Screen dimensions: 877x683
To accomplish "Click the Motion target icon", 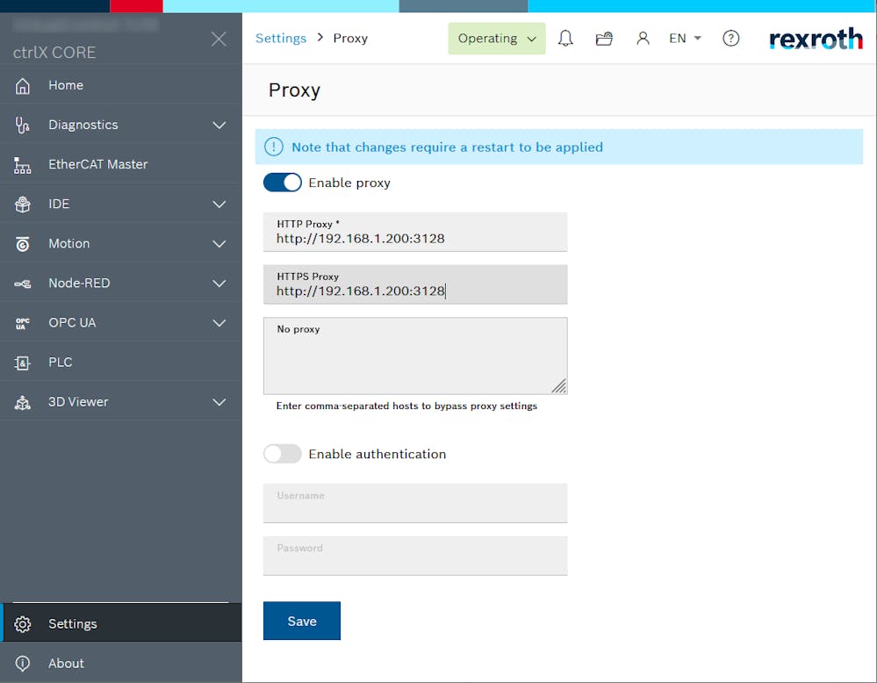I will point(22,244).
